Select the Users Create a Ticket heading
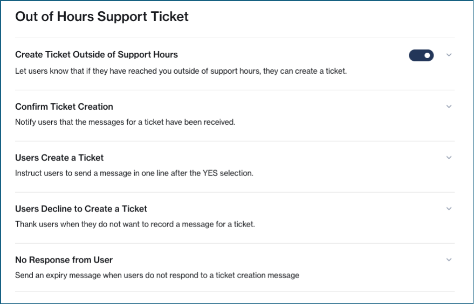Image resolution: width=474 pixels, height=304 pixels. [59, 158]
